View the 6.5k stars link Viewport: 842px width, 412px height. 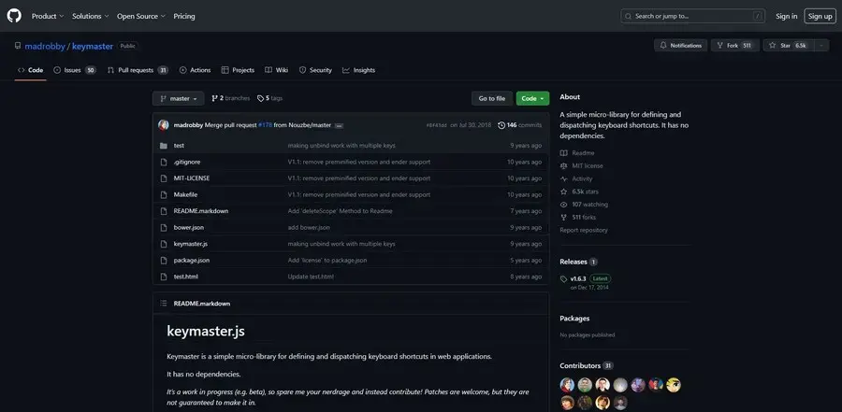click(579, 192)
